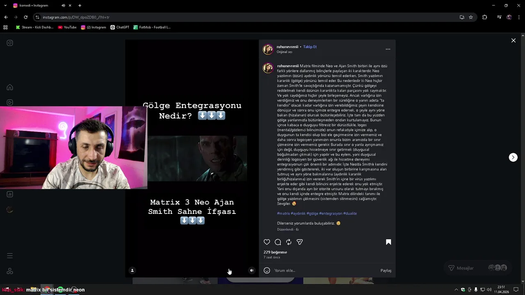Open the header profile avatar of ruhunevrenii
Image resolution: width=525 pixels, height=295 pixels.
(268, 49)
